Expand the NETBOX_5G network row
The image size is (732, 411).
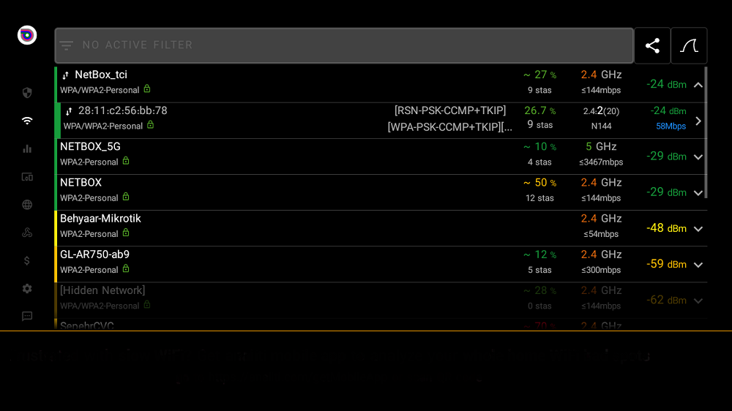click(x=698, y=157)
